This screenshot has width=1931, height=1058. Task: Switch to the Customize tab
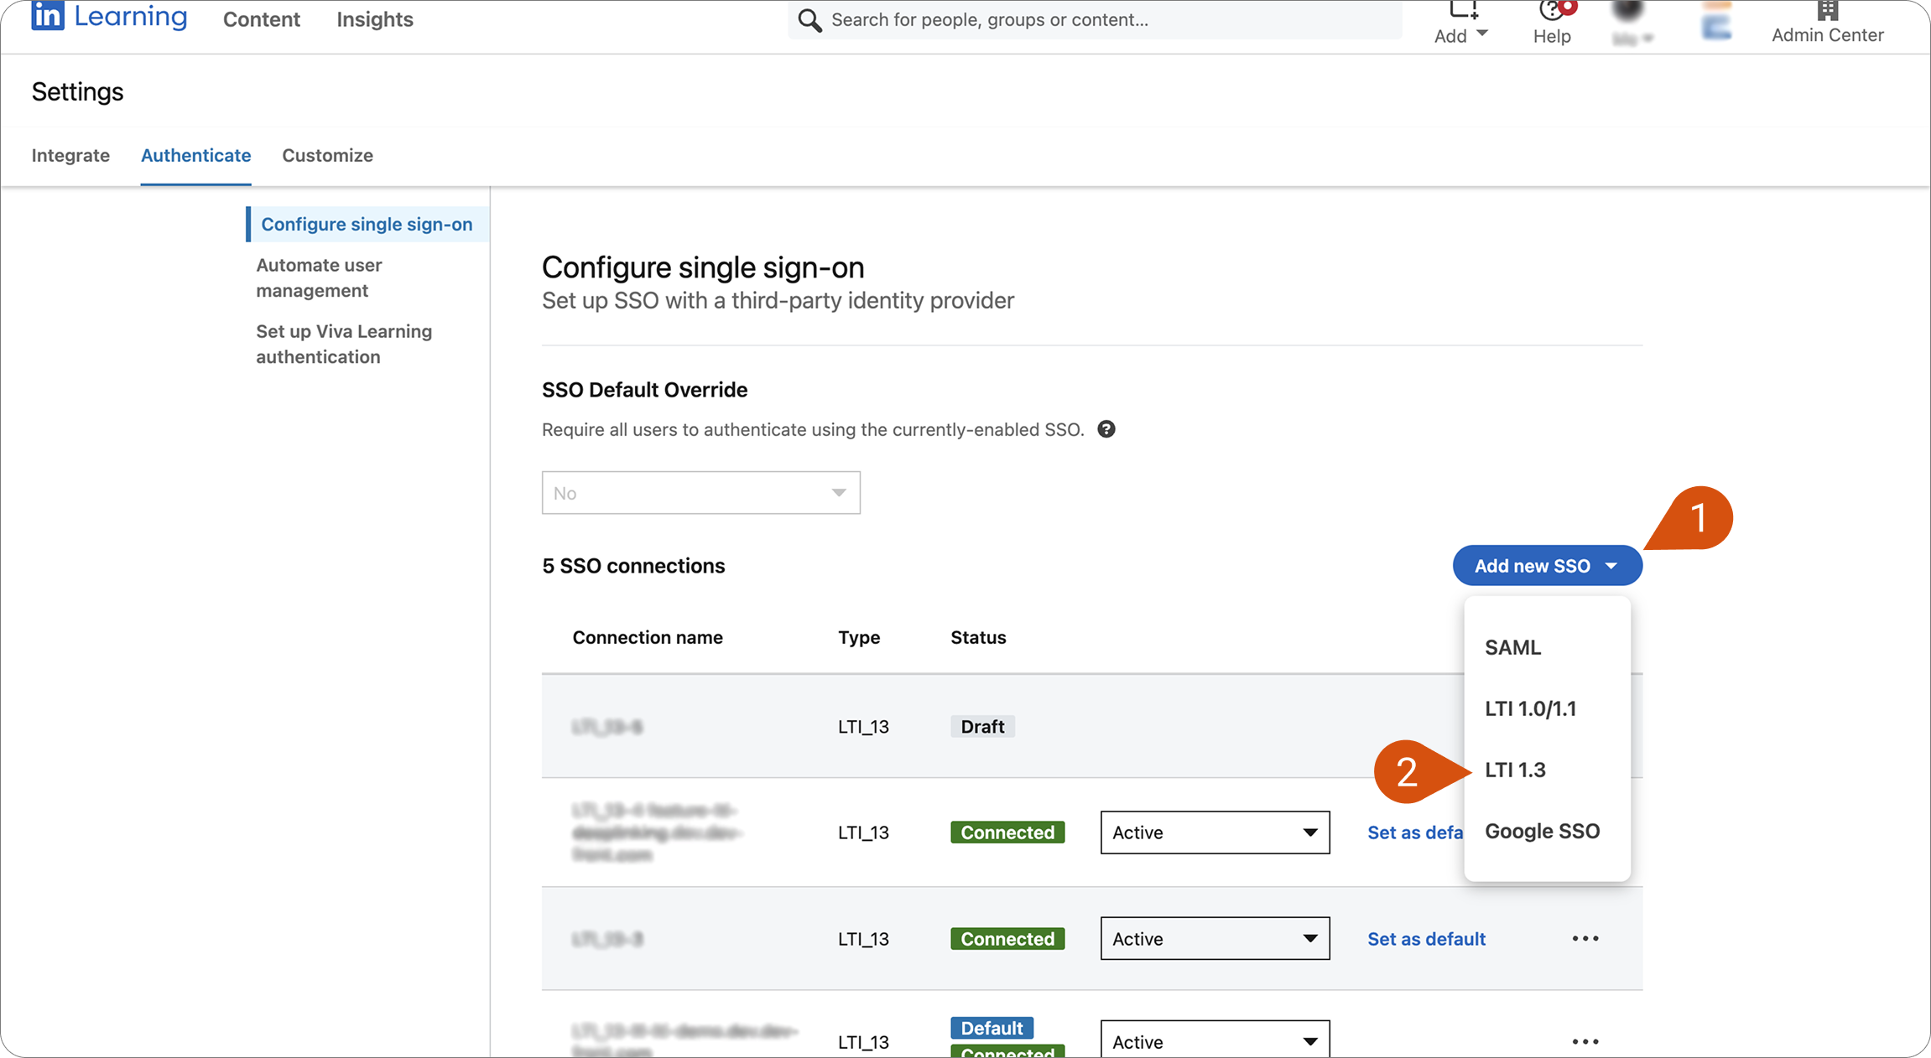click(327, 155)
